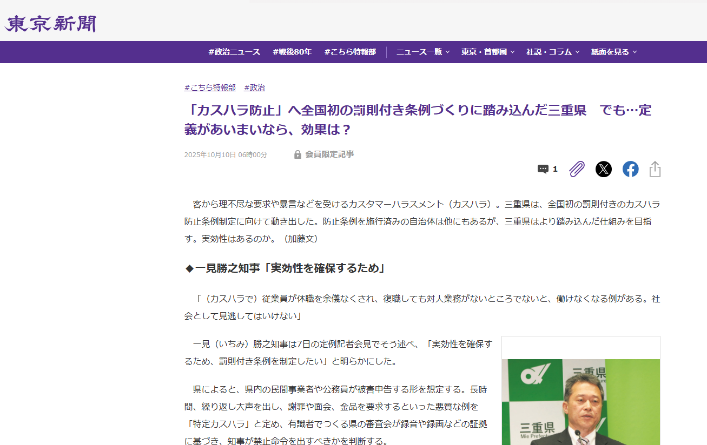The width and height of the screenshot is (707, 445).
Task: Click the #こちら特報部 tag above headline
Action: (x=210, y=87)
